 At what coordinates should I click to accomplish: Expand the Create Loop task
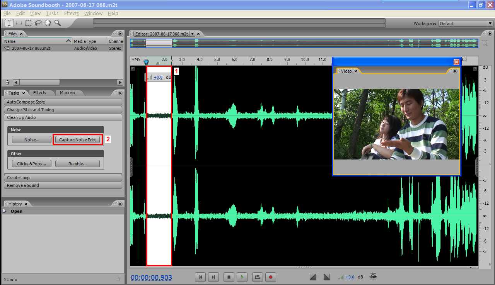click(63, 178)
